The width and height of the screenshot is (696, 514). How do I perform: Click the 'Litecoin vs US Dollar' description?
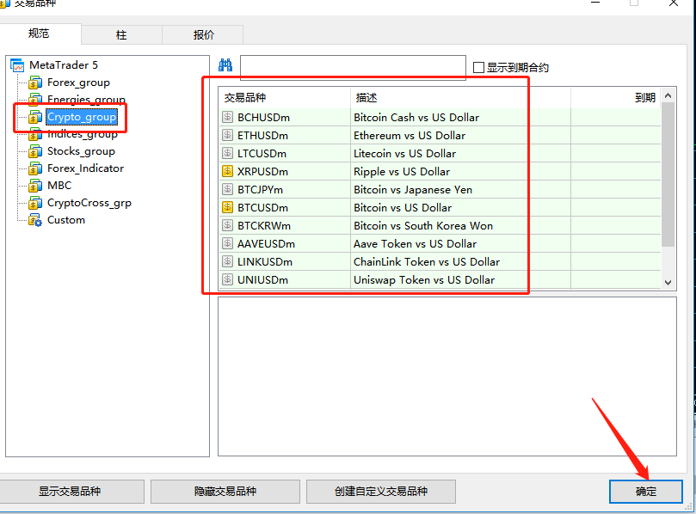point(405,154)
